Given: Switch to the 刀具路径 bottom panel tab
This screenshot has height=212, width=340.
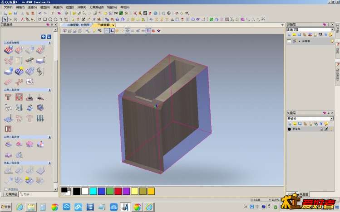Looking at the screenshot, I should pos(11,194).
